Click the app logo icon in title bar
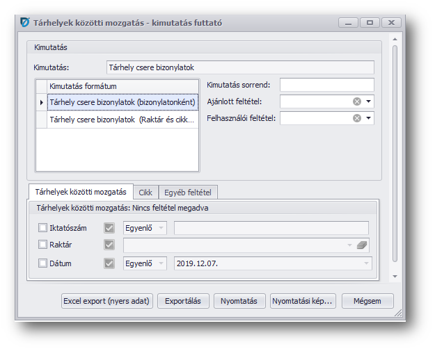This screenshot has height=351, width=435. [x=25, y=22]
